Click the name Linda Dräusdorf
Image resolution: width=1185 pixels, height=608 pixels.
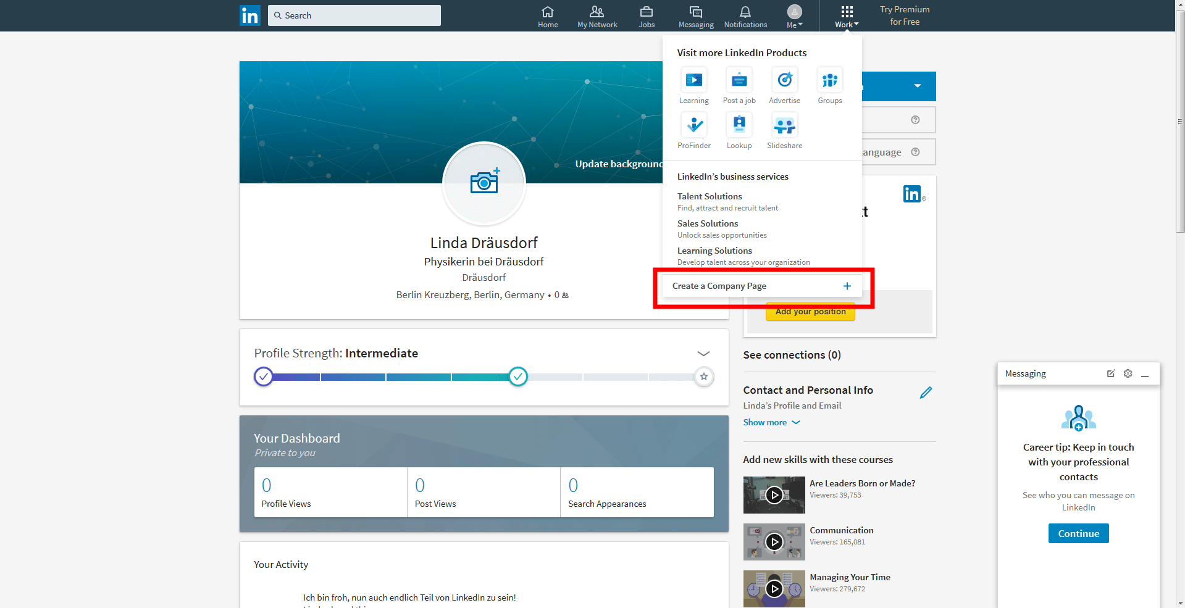484,243
